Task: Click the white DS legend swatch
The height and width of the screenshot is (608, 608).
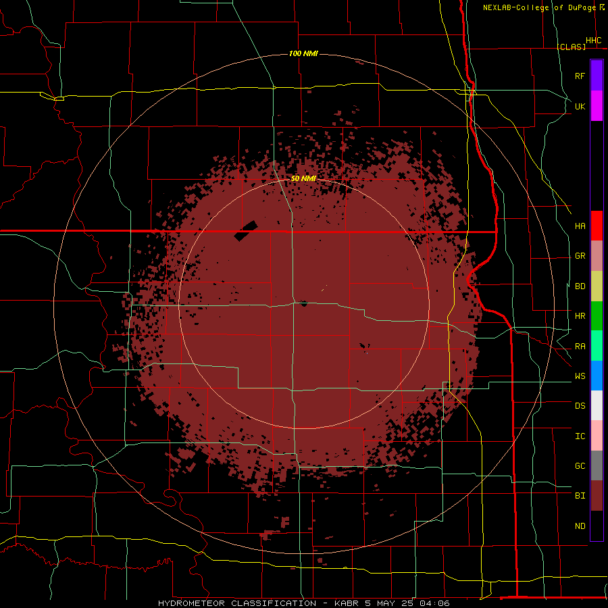Action: (597, 405)
